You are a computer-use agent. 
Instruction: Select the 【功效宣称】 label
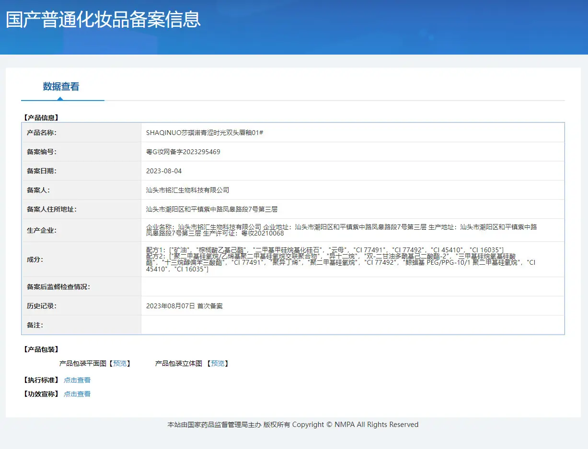[x=41, y=394]
